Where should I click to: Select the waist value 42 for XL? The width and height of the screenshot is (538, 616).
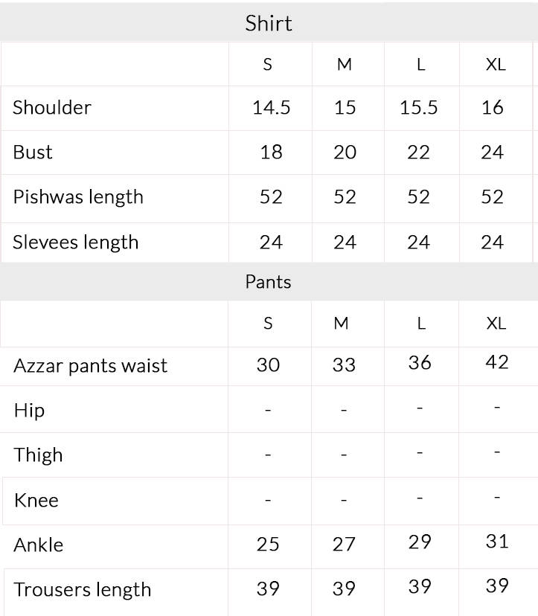pyautogui.click(x=496, y=362)
